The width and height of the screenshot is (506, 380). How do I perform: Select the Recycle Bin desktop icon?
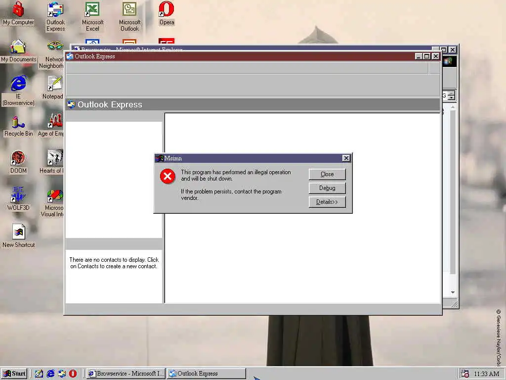(x=18, y=126)
